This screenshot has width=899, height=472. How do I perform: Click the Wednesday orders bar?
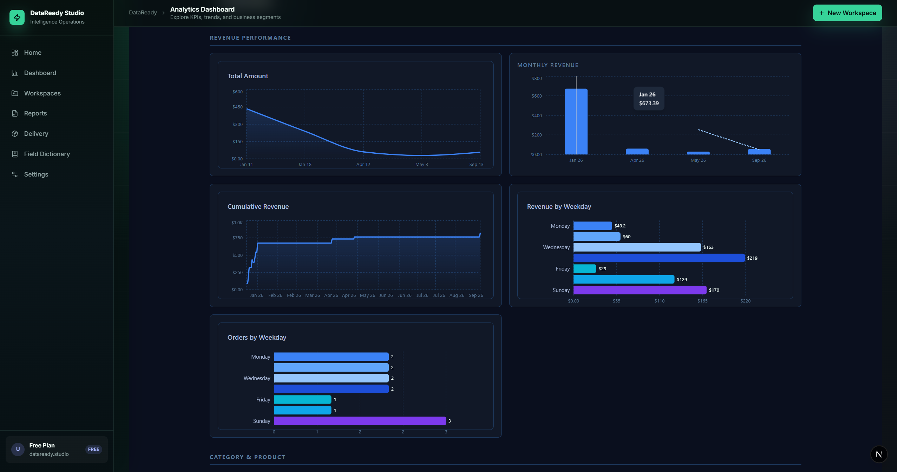[331, 378]
